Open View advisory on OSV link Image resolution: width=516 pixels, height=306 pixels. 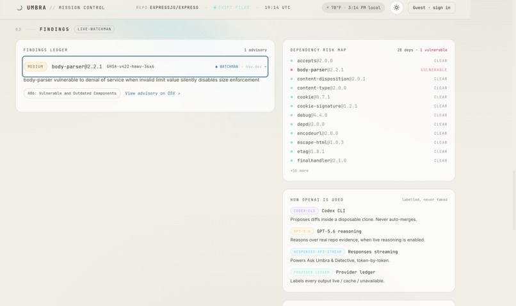click(x=152, y=93)
